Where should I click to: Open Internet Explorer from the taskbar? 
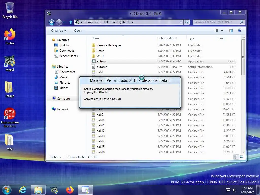click(x=23, y=190)
